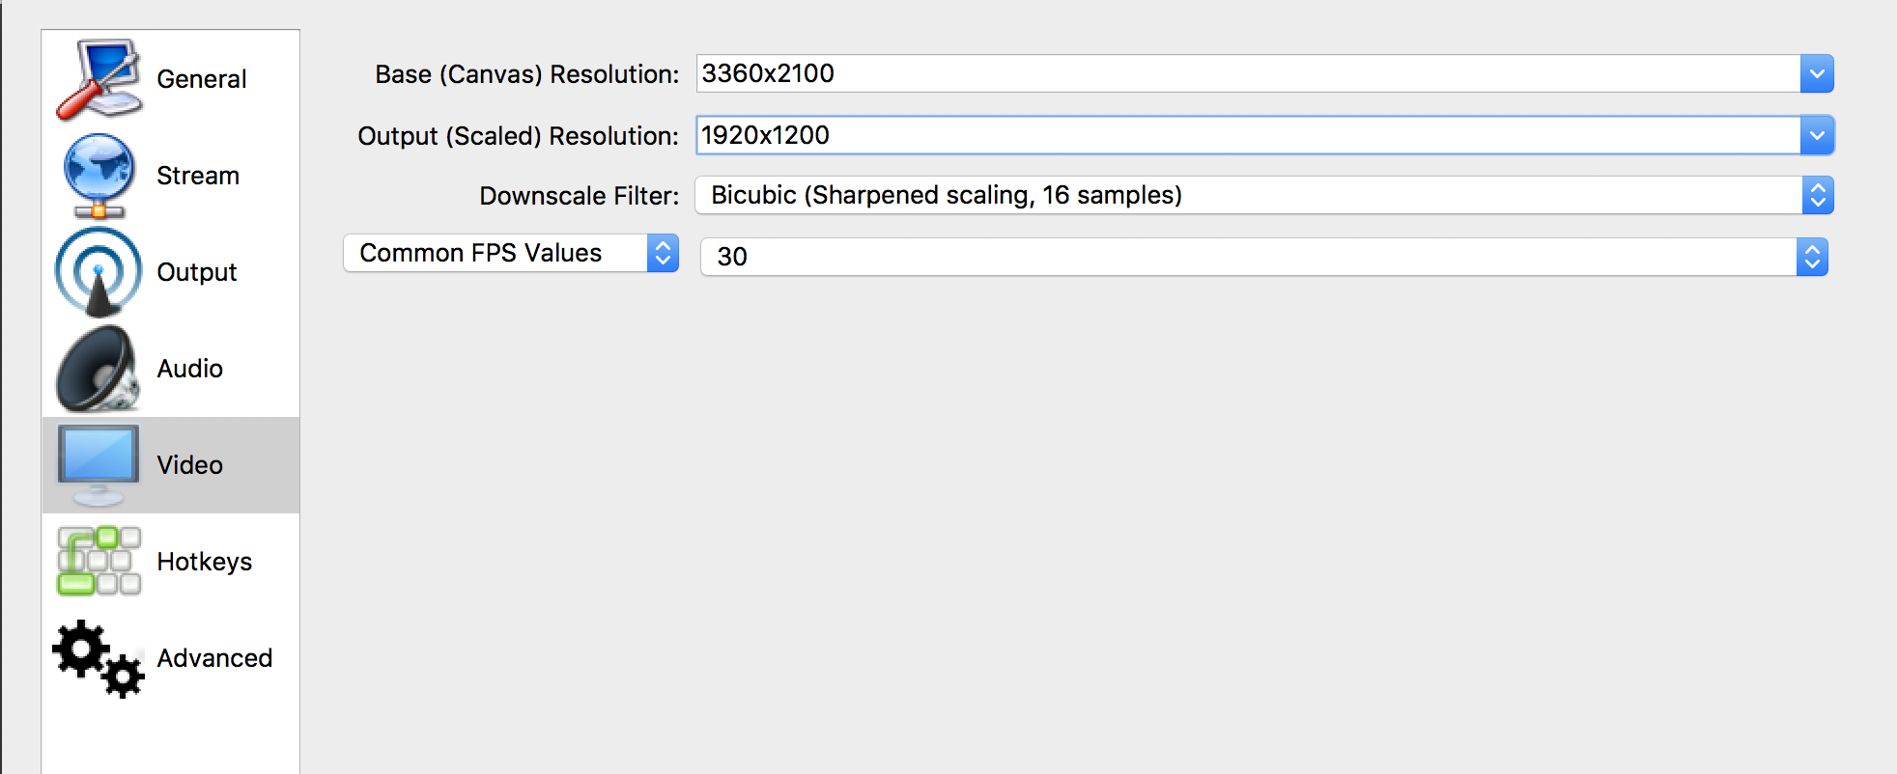
Task: Go to the Audio settings label
Action: (190, 369)
